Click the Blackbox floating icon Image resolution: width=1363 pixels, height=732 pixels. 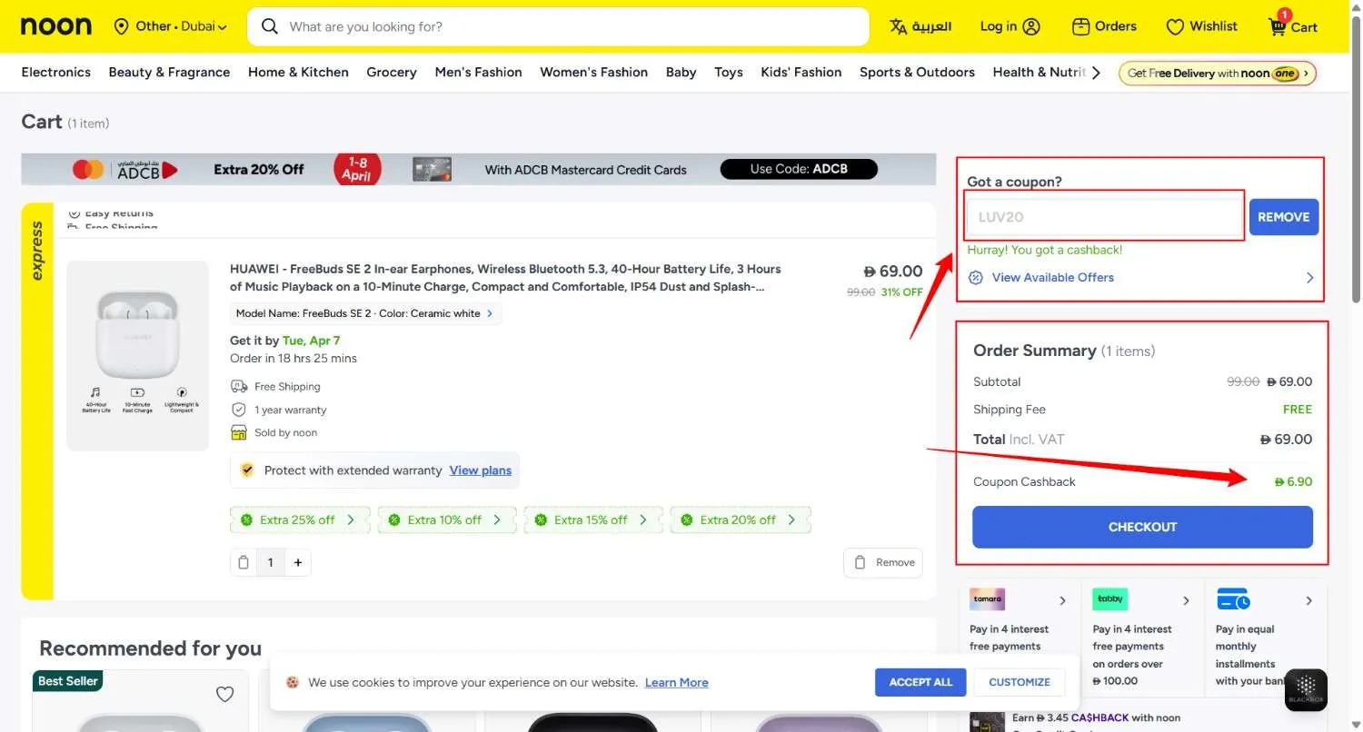(x=1307, y=689)
